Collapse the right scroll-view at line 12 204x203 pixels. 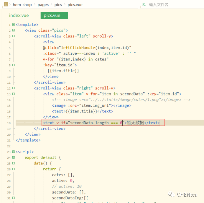point(13,88)
